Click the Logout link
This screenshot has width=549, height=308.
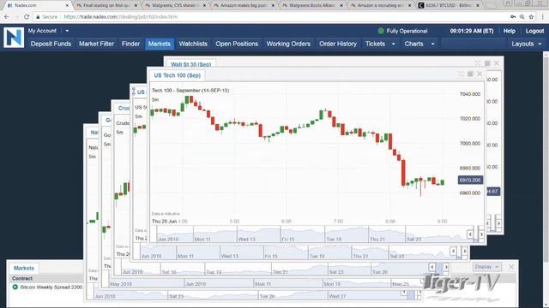coord(534,31)
